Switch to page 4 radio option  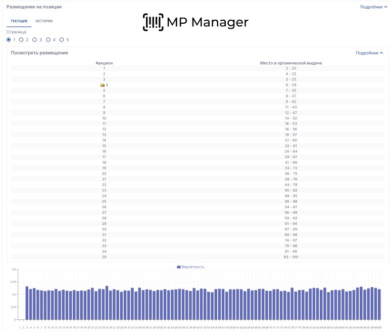(x=48, y=39)
